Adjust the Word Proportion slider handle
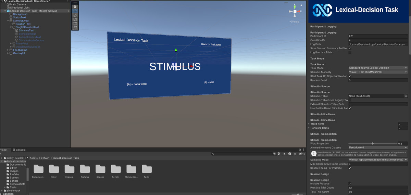Screen dimensions: 411x195 [x=372, y=144]
